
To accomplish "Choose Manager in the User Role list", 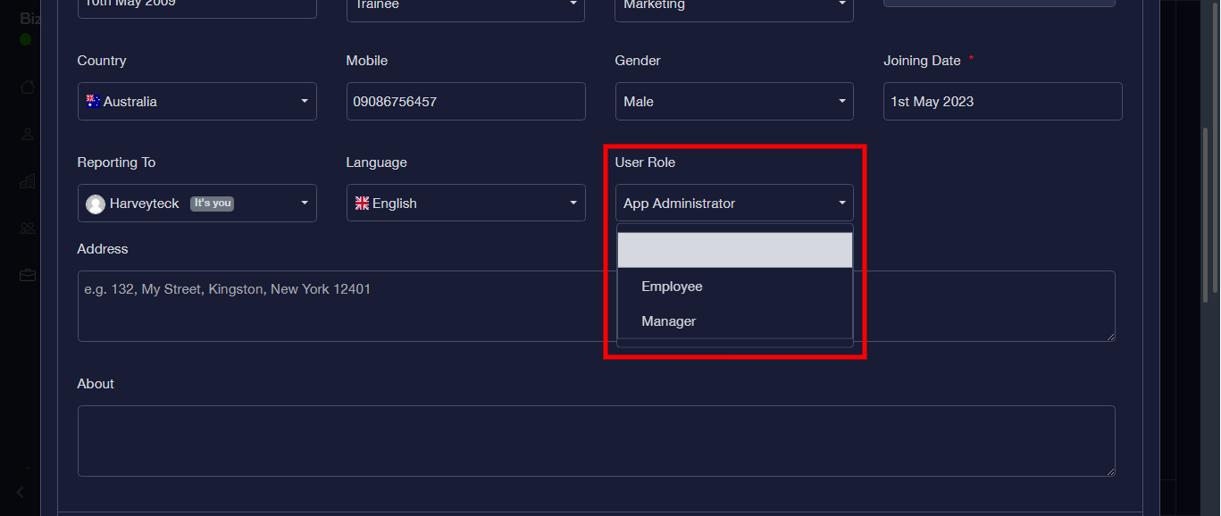I will tap(668, 321).
